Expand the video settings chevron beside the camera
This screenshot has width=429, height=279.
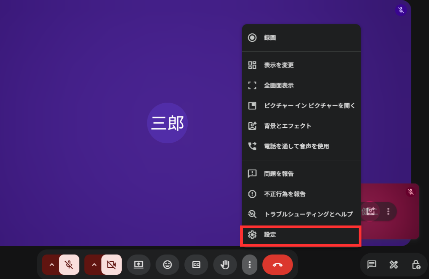(94, 265)
